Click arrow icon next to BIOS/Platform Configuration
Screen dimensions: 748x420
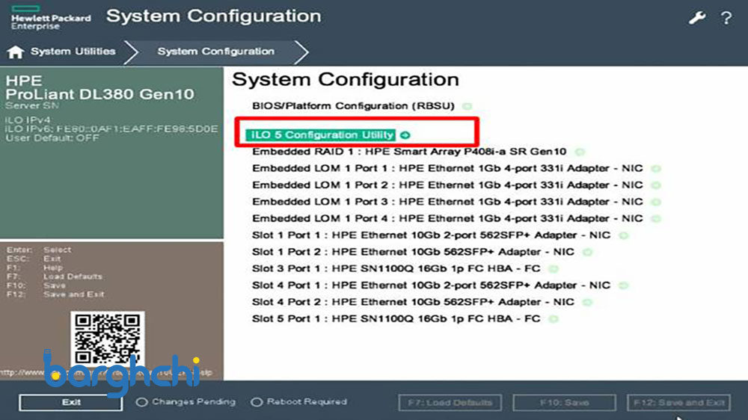(467, 106)
